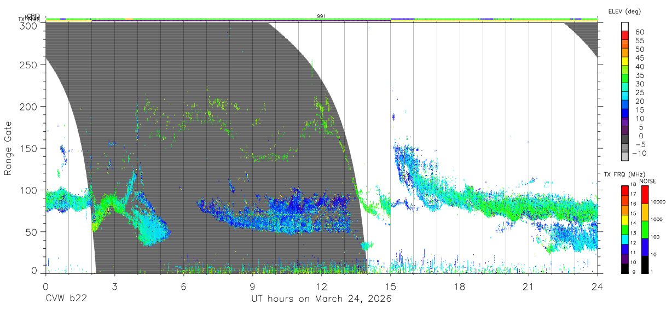Click the NOISE legend title
The image size is (672, 310).
click(647, 181)
